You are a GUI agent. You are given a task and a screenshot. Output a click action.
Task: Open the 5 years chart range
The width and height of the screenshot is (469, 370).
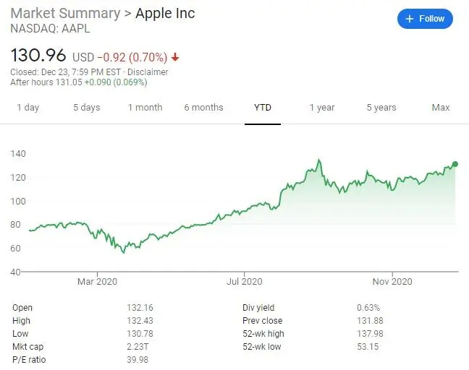[x=381, y=108]
